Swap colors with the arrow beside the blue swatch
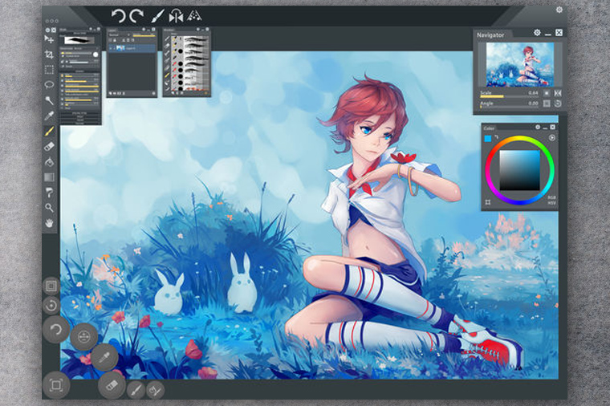Image resolution: width=610 pixels, height=406 pixels. pyautogui.click(x=496, y=137)
